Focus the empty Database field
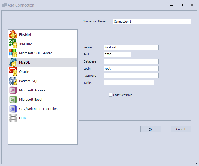 pos(131,61)
